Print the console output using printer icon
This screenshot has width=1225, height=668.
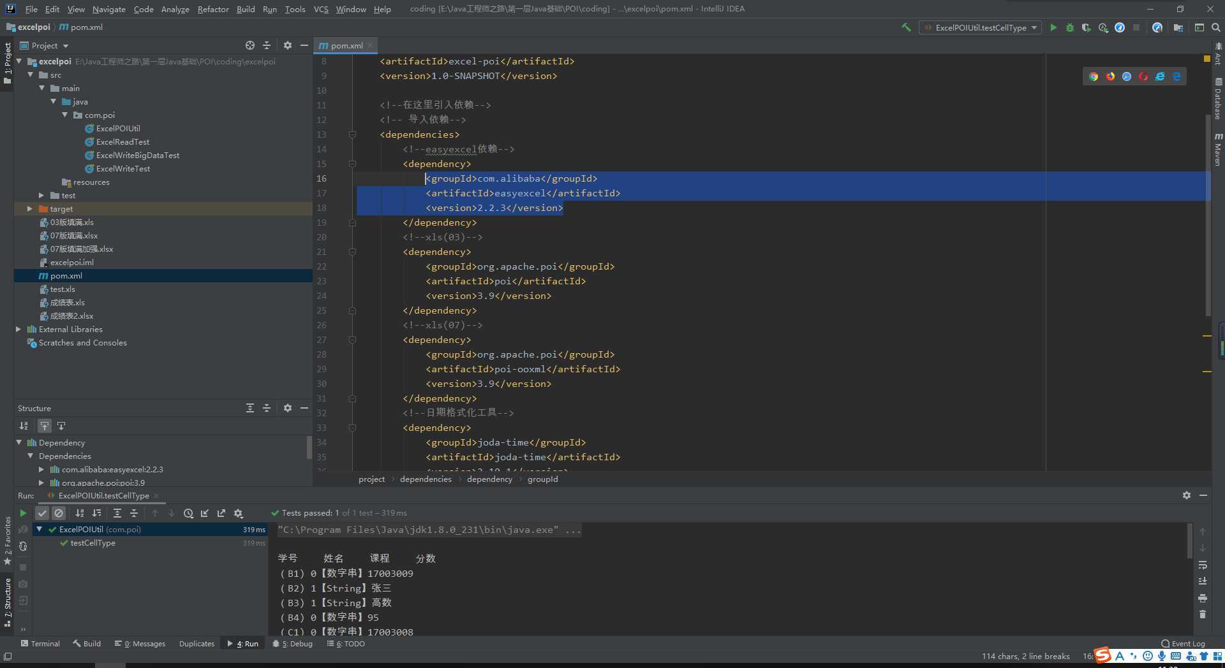point(1203,598)
